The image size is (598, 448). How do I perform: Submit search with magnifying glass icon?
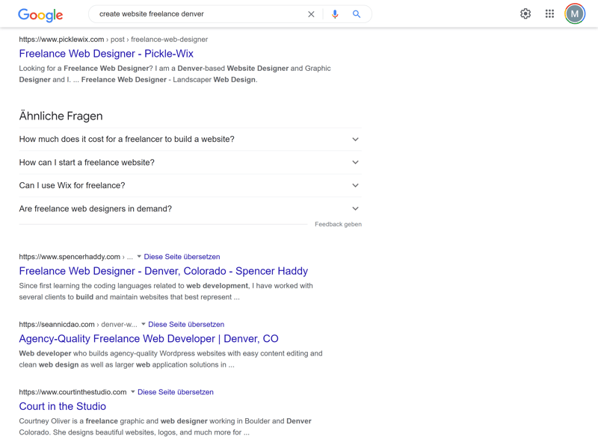coord(357,14)
